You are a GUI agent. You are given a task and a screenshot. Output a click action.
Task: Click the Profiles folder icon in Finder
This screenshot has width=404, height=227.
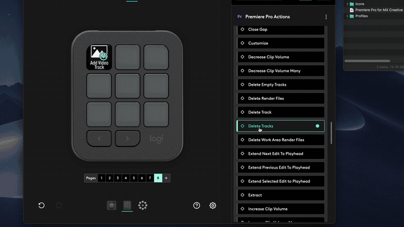pos(352,16)
